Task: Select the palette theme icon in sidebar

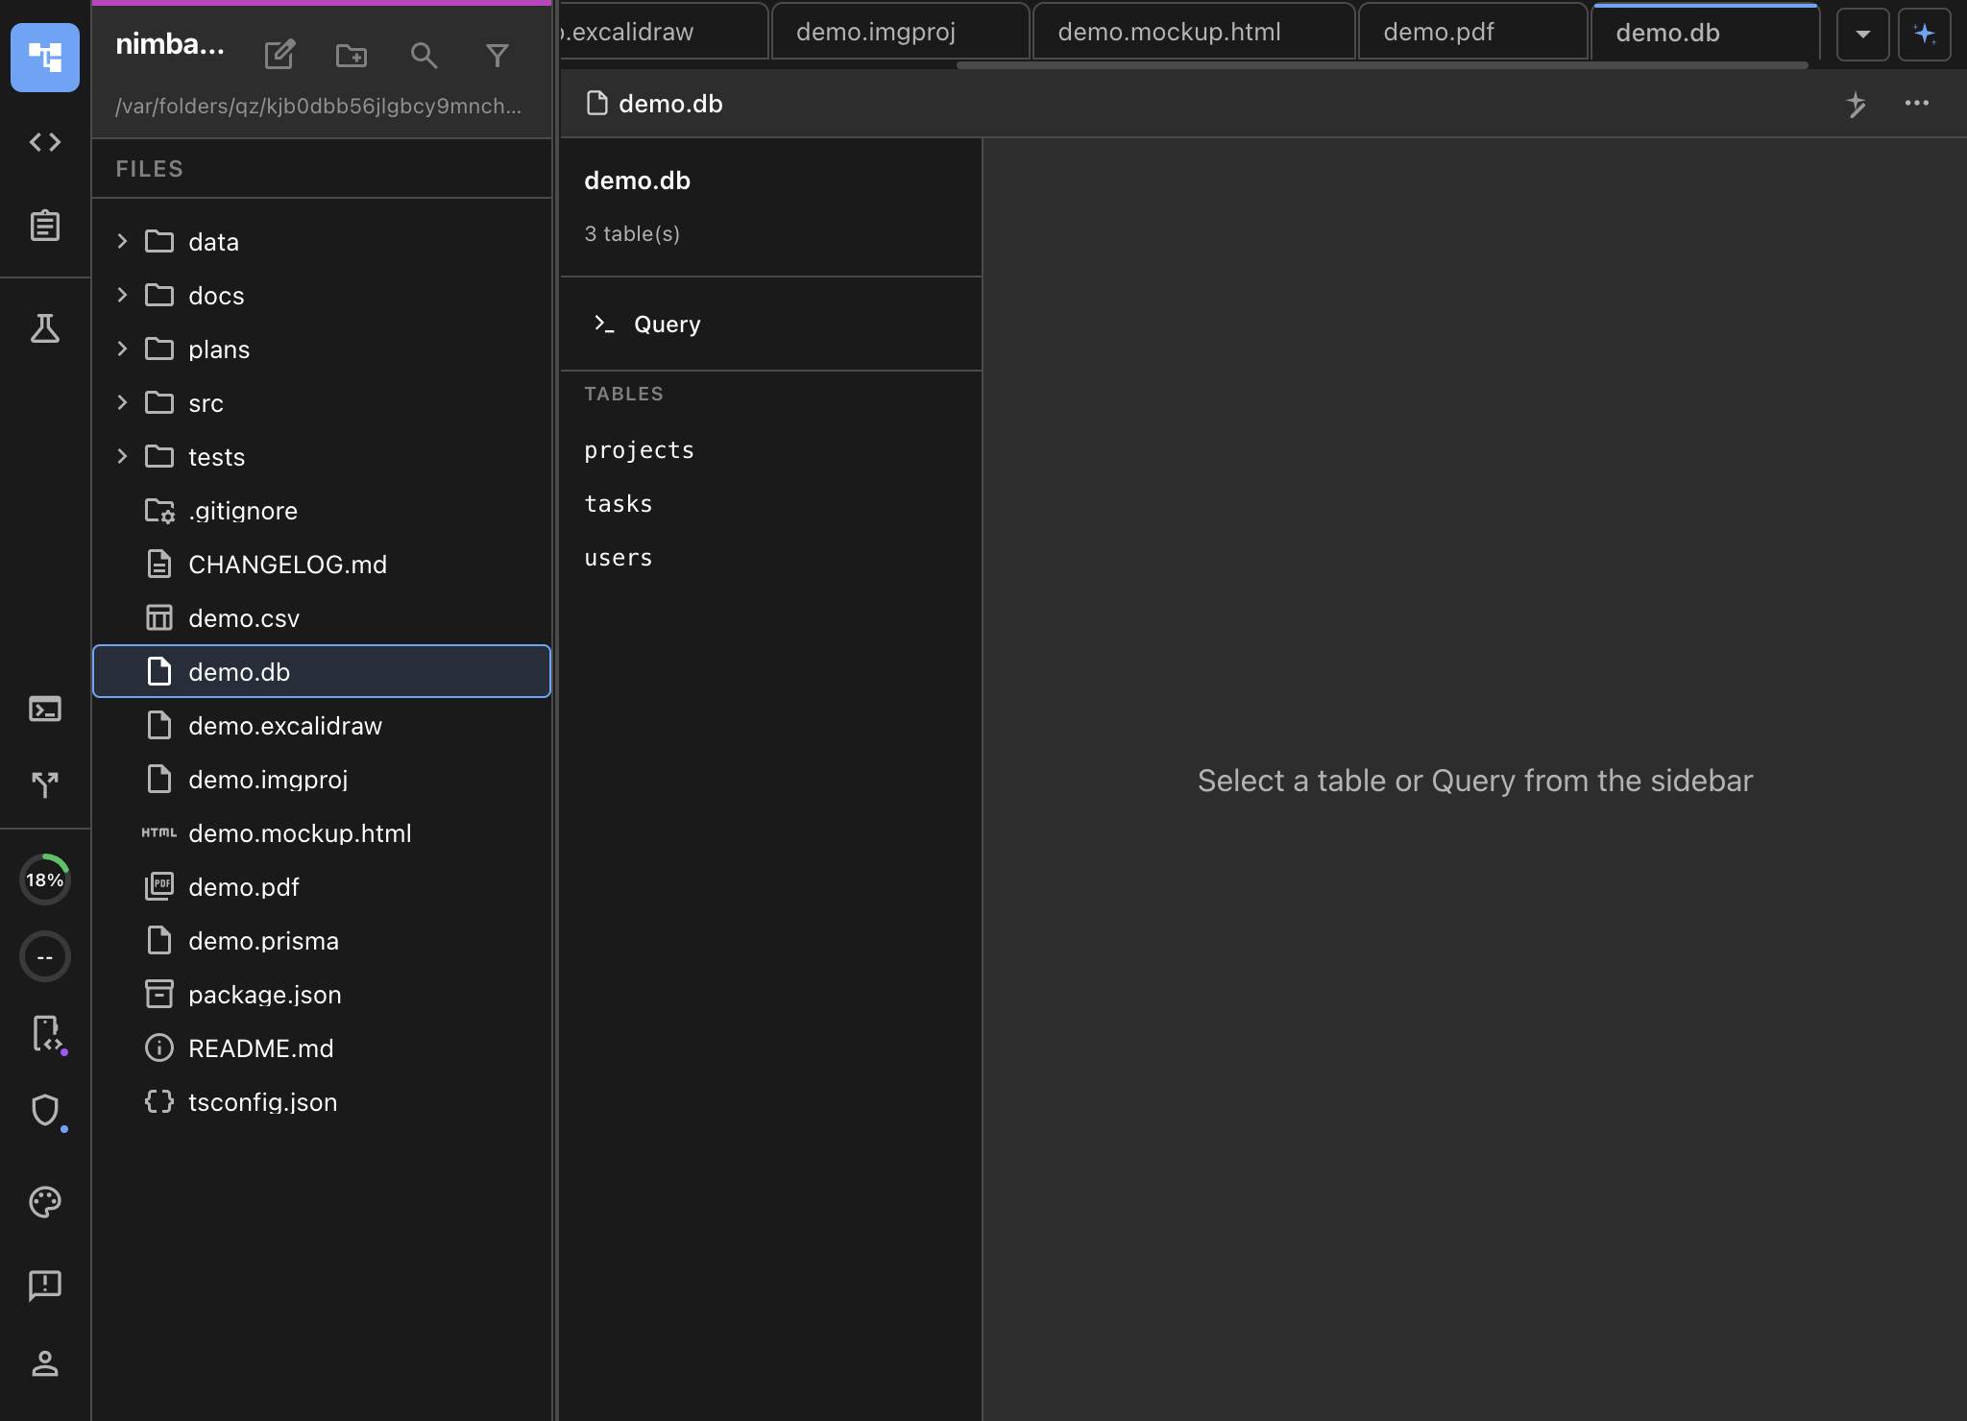Action: coord(44,1201)
